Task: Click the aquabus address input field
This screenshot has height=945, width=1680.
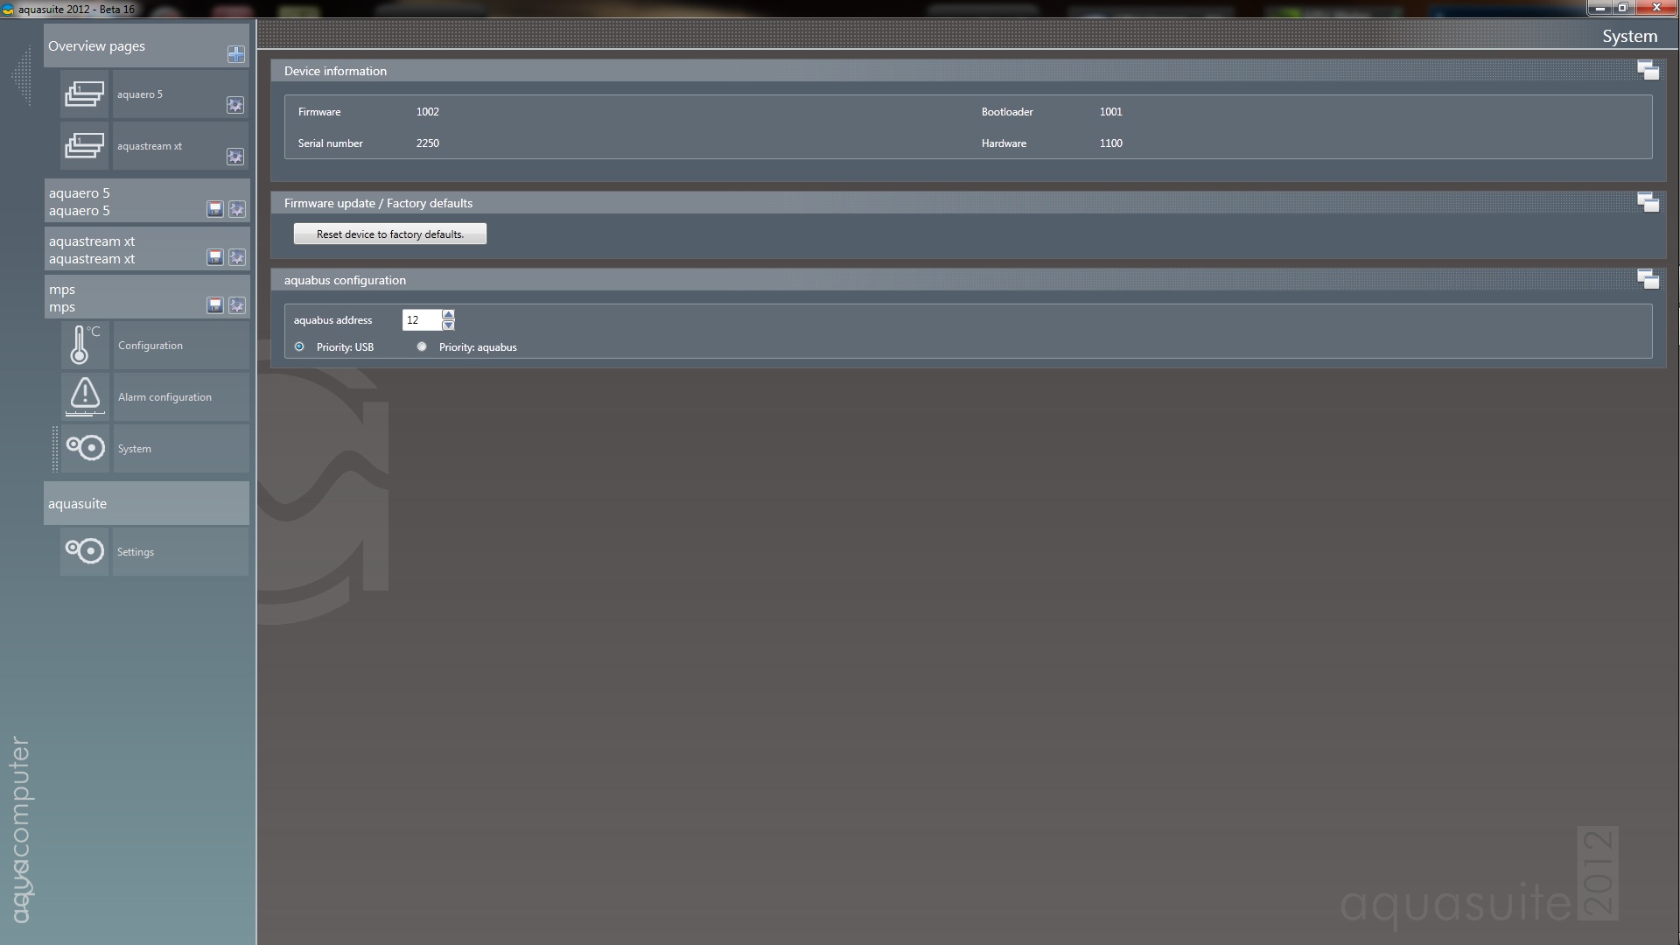Action: click(x=421, y=320)
